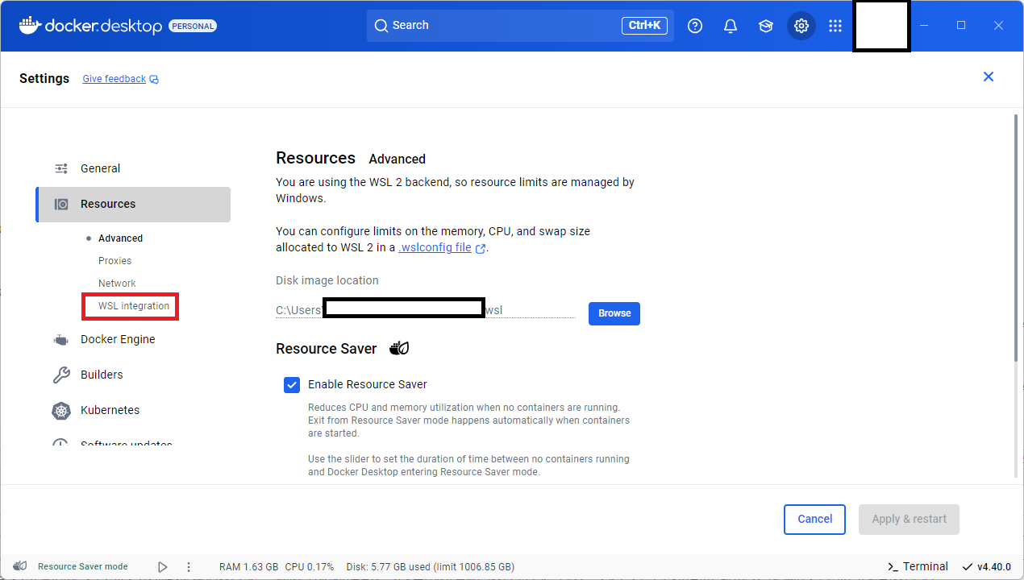This screenshot has height=580, width=1024.
Task: Open the Learning center graduation cap icon
Action: pyautogui.click(x=766, y=26)
